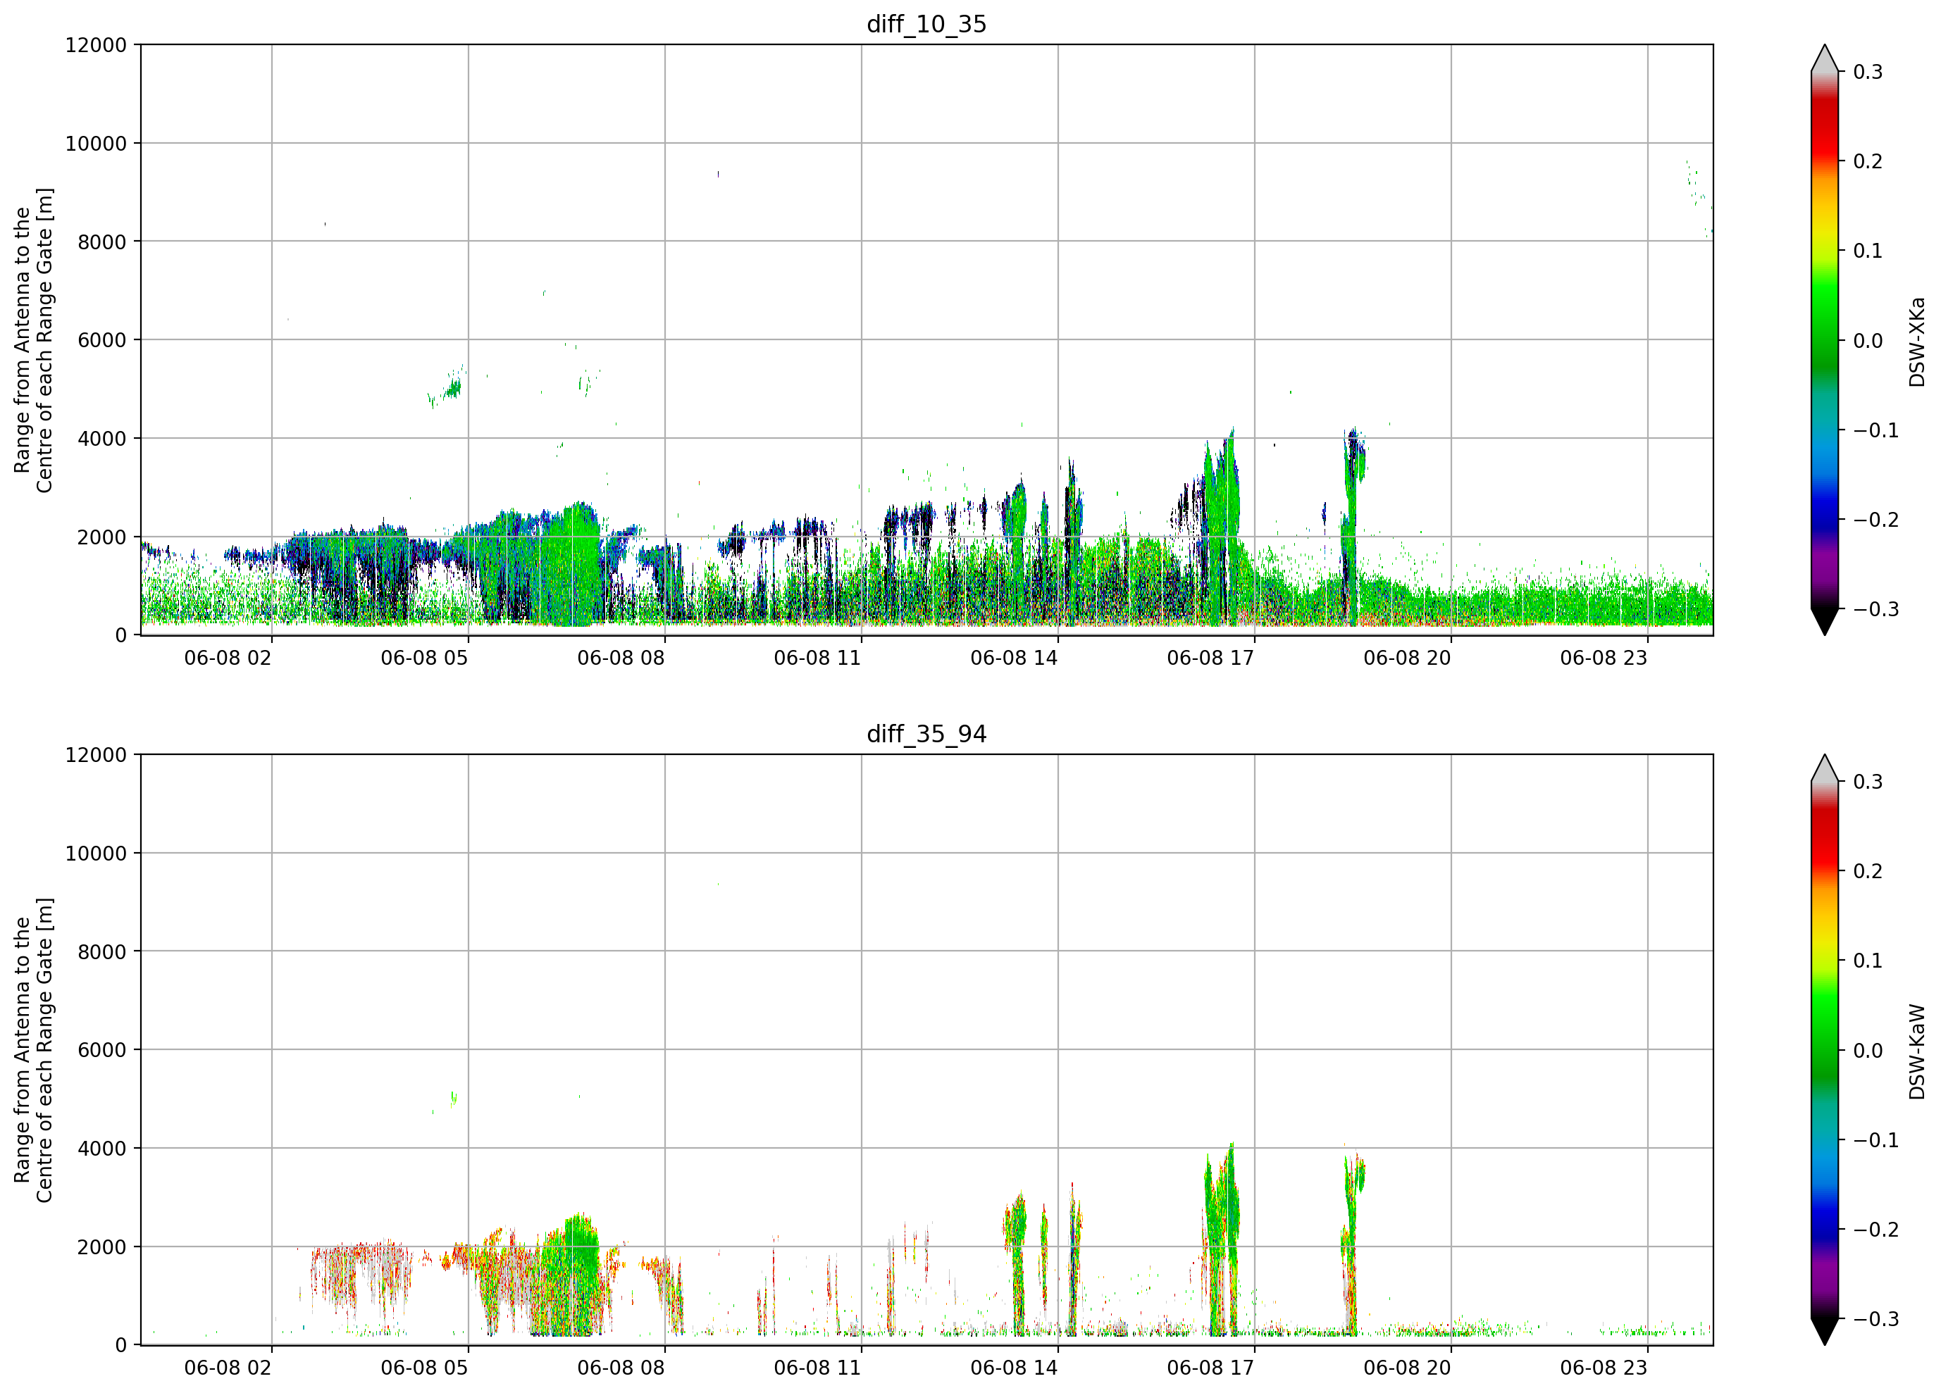Click the 06-08 14 tick label on top plot
This screenshot has width=1941, height=1393.
[x=1013, y=658]
